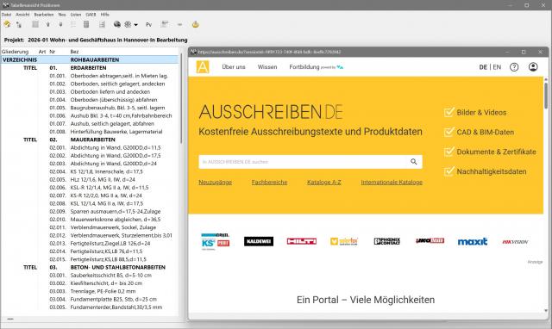The width and height of the screenshot is (552, 329).
Task: Click the yellow A logo on ausschreiben.de
Action: click(203, 67)
